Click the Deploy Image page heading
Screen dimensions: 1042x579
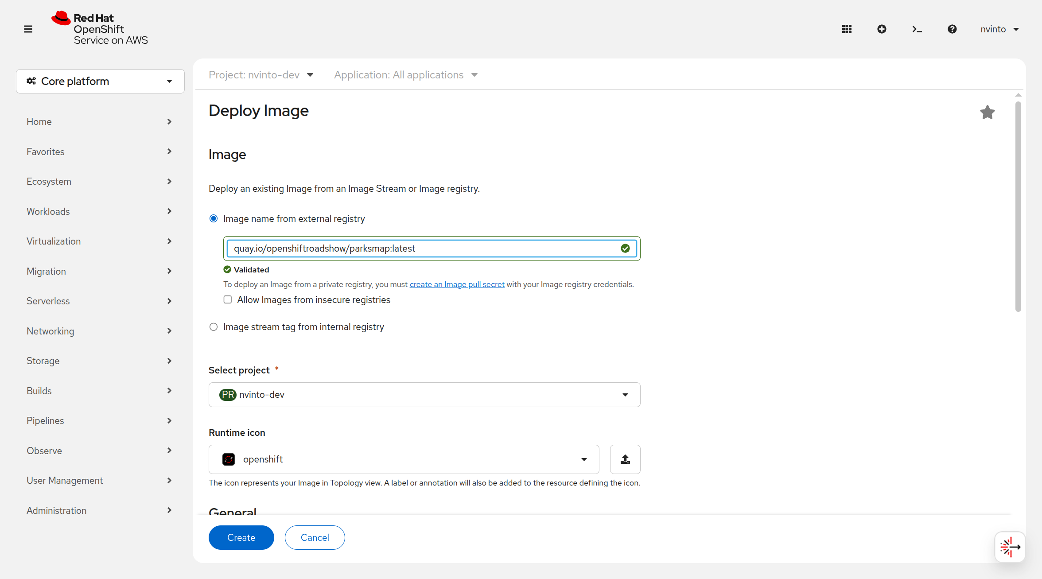259,111
